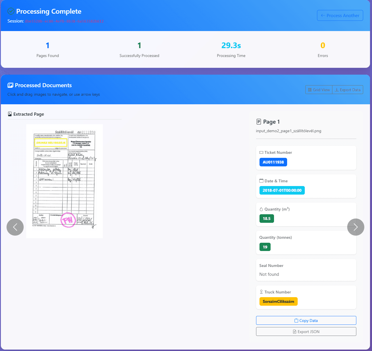Click the 29.3s processing time value
The image size is (372, 351).
[x=231, y=45]
